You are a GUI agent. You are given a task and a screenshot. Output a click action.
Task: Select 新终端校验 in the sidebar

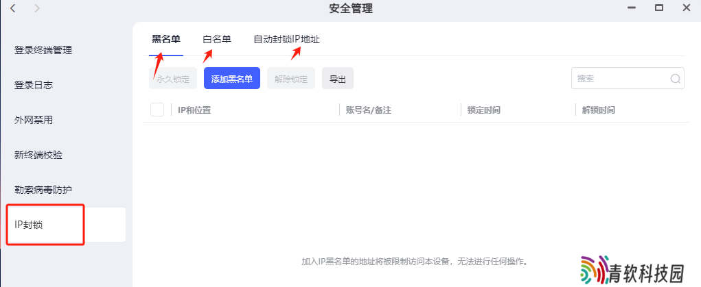click(x=38, y=155)
